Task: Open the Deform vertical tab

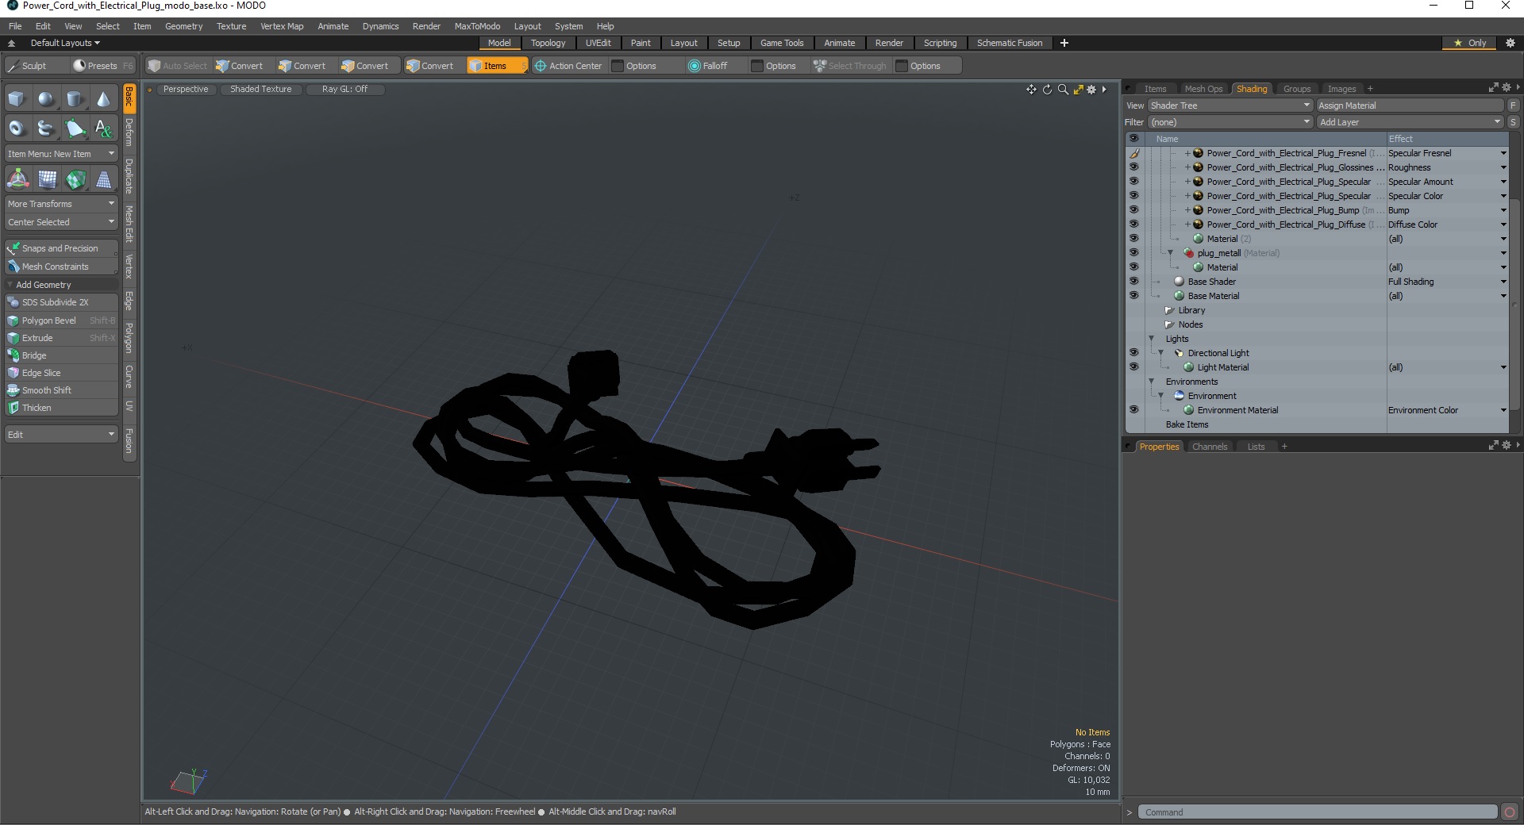Action: [x=129, y=132]
